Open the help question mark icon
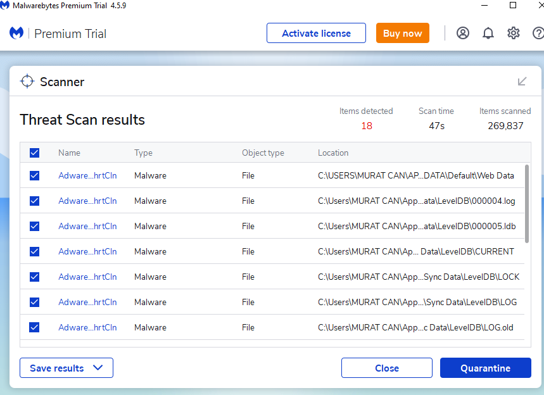Screen dimensions: 544x395 [538, 34]
